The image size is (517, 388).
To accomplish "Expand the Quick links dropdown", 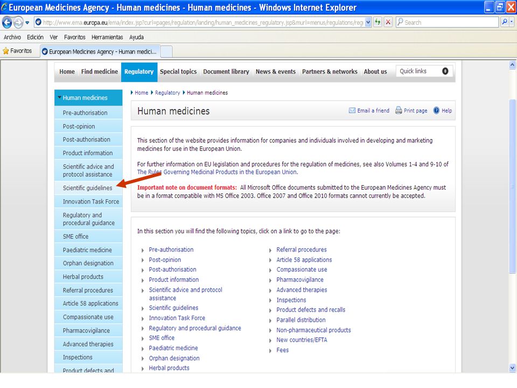I will [x=424, y=71].
